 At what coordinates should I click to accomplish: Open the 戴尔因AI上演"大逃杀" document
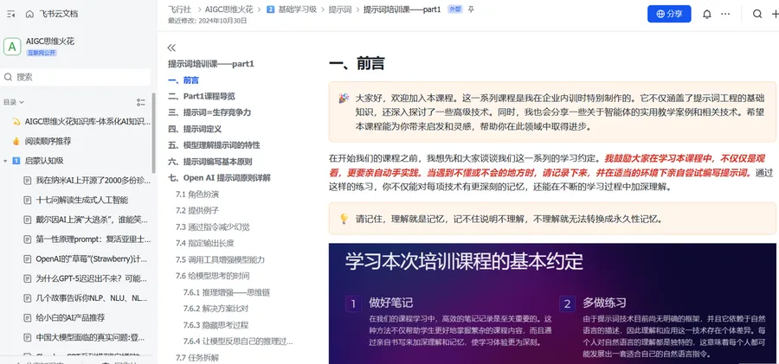[x=92, y=220]
